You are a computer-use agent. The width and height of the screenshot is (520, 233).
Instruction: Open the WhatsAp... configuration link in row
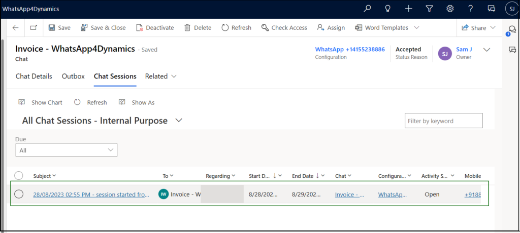[x=393, y=195]
